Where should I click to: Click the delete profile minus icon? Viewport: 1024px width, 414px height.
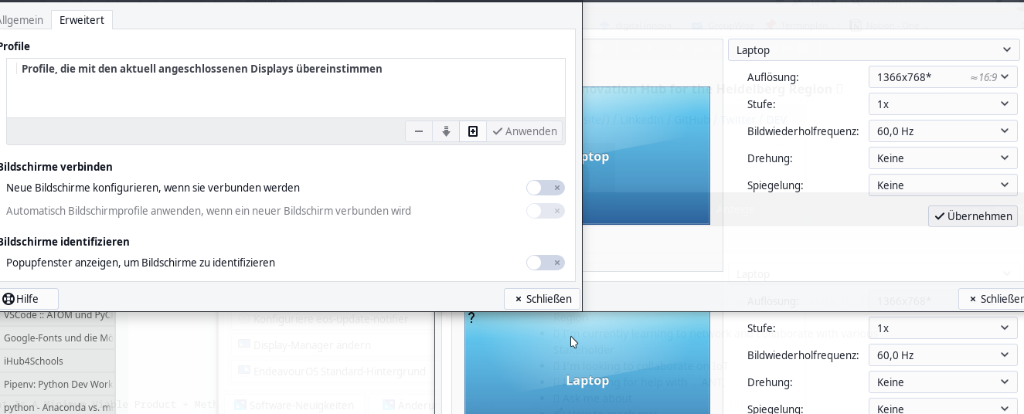pyautogui.click(x=419, y=131)
